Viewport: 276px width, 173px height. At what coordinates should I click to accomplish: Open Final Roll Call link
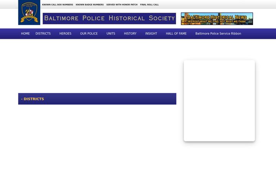pos(149,5)
